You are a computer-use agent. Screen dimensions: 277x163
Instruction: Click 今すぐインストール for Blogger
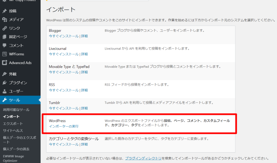(64, 36)
